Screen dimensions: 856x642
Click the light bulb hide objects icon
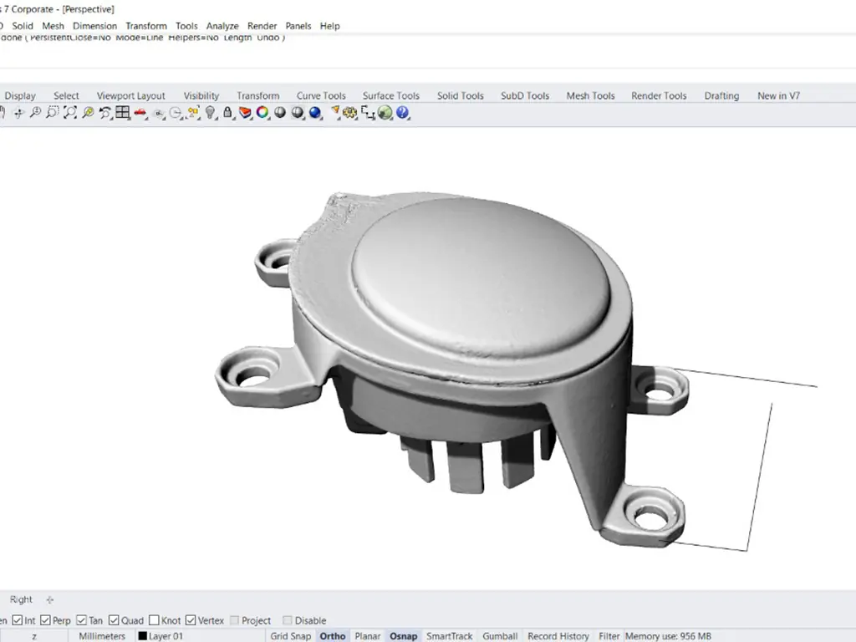[211, 113]
